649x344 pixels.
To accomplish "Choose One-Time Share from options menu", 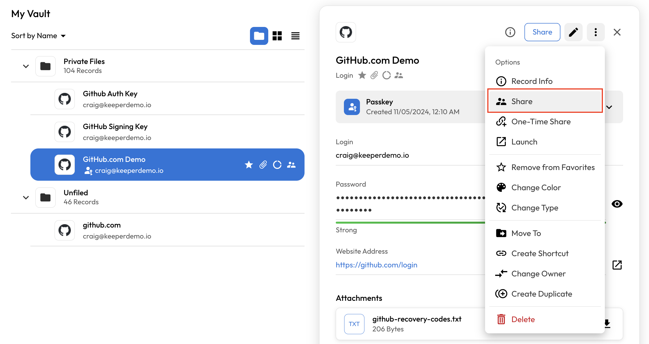I will click(541, 121).
